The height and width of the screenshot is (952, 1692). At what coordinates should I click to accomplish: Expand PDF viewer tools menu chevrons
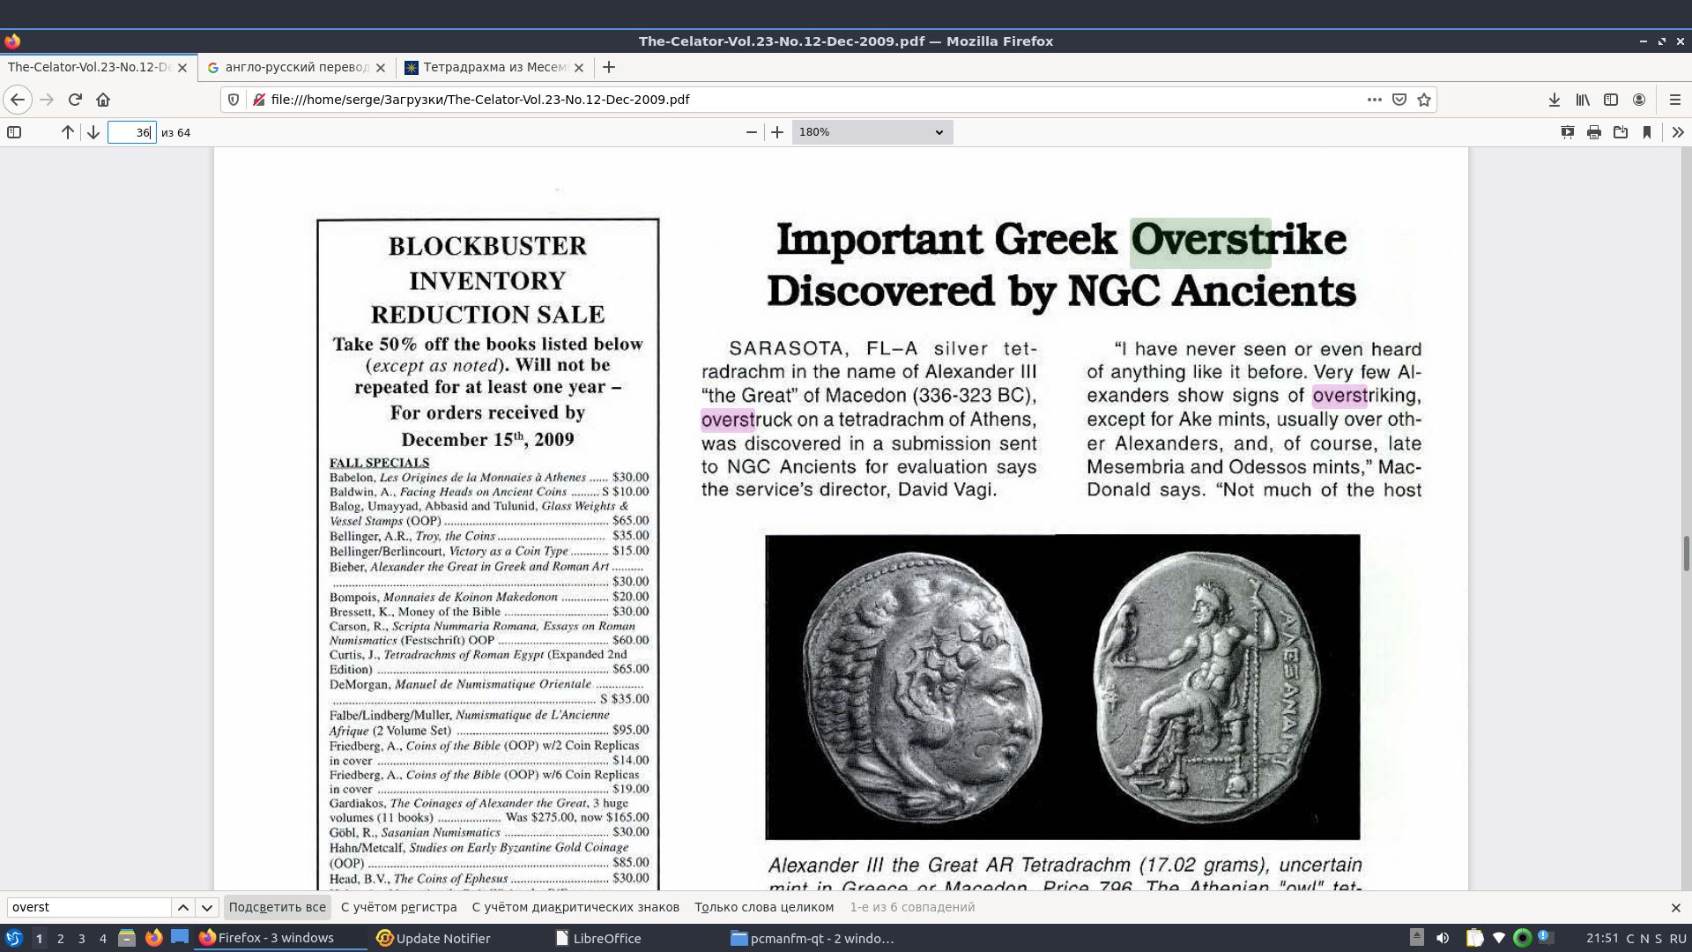tap(1677, 132)
